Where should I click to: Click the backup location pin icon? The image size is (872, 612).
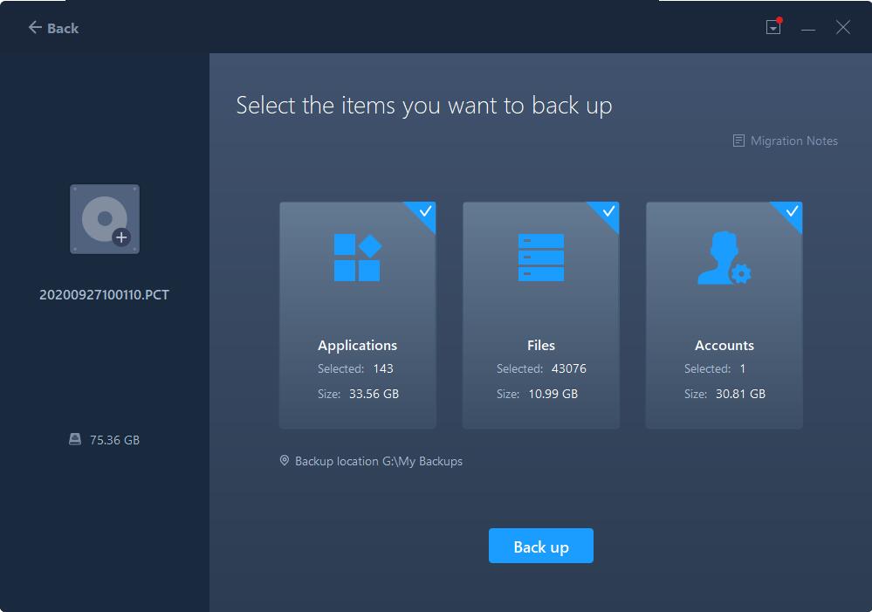coord(285,461)
